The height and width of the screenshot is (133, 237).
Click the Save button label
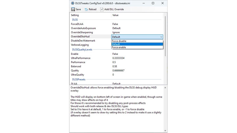pyautogui.click(x=78, y=9)
